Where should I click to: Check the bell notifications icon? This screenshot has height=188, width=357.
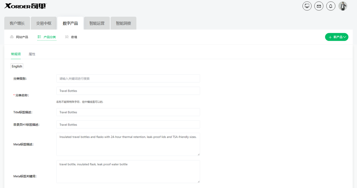click(331, 6)
